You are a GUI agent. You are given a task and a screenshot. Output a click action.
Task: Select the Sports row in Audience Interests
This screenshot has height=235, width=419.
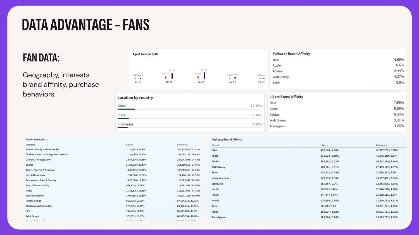pos(29,165)
